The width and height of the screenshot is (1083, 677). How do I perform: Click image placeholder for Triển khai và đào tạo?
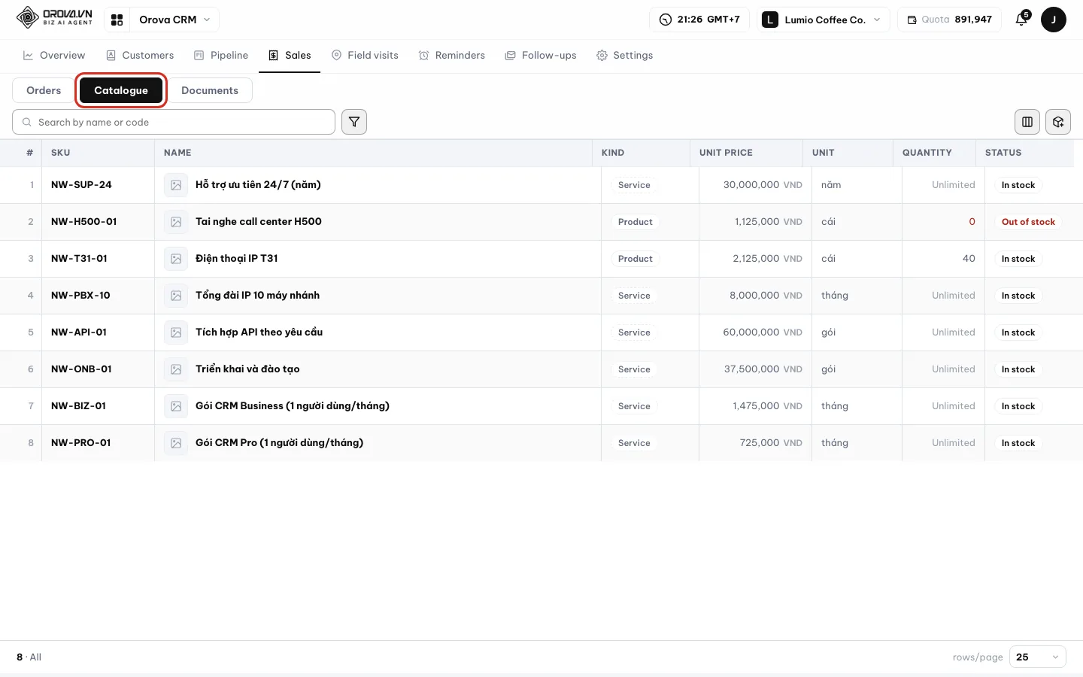(176, 369)
